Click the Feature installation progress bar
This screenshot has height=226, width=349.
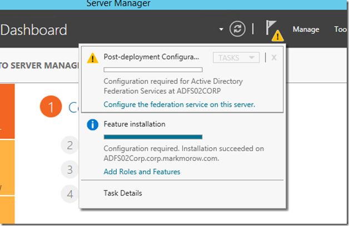[153, 137]
